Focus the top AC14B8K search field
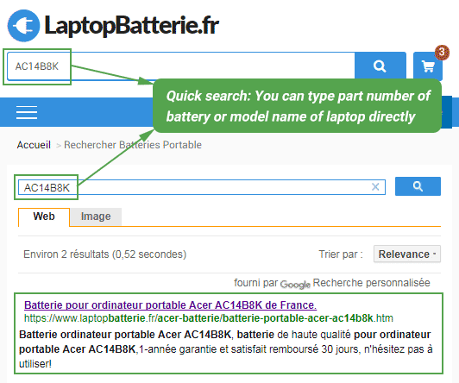The image size is (459, 383). (x=181, y=66)
